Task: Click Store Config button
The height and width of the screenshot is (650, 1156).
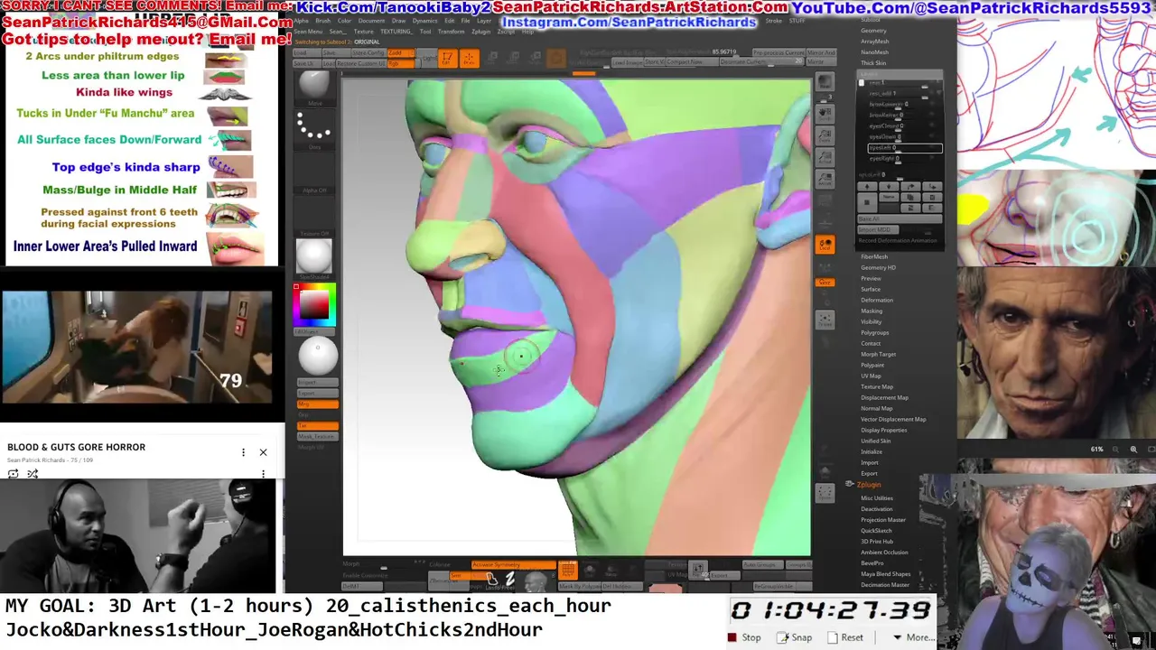Action: (368, 52)
